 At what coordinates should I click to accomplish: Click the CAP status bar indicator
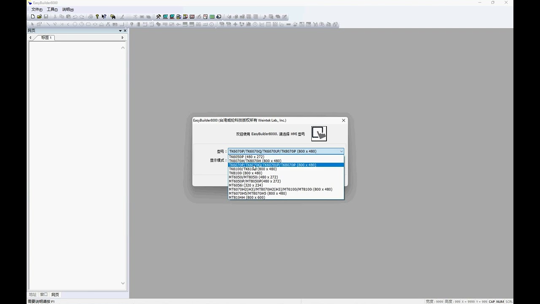(x=491, y=301)
